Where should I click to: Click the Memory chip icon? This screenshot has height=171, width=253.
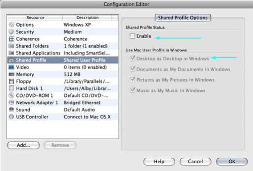click(x=11, y=74)
